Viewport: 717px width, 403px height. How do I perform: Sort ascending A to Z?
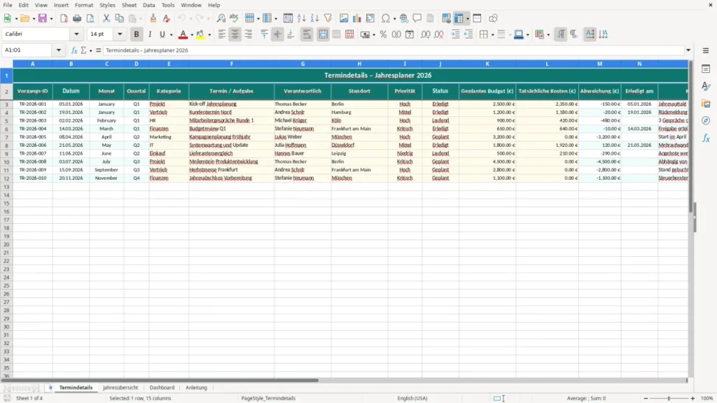[301, 18]
